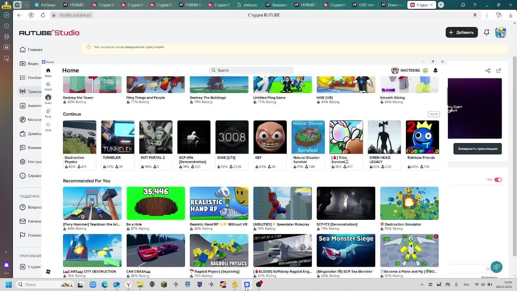517x291 pixels.
Task: Open the Yandex browser taskbar icon
Action: click(128, 285)
